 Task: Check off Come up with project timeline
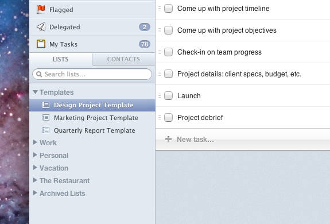tap(168, 9)
